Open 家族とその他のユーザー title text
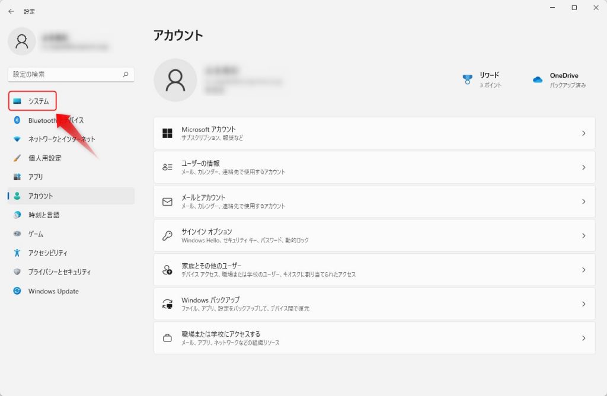607x396 pixels. (x=212, y=266)
